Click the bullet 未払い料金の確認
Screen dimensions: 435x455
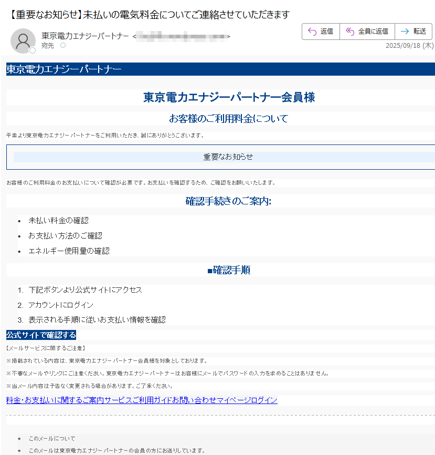(x=59, y=221)
